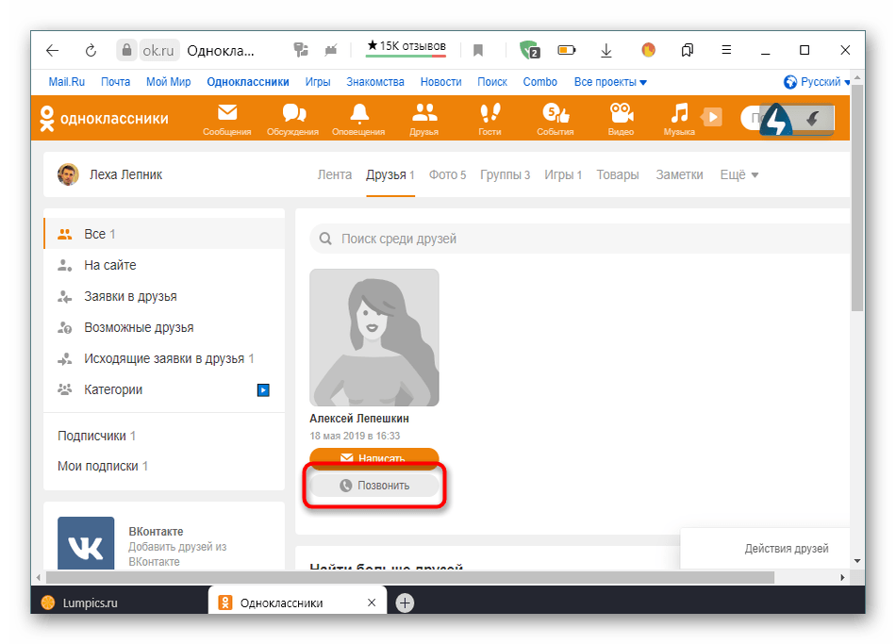The height and width of the screenshot is (644, 896).
Task: Click the Оповещения bell icon
Action: tap(358, 114)
